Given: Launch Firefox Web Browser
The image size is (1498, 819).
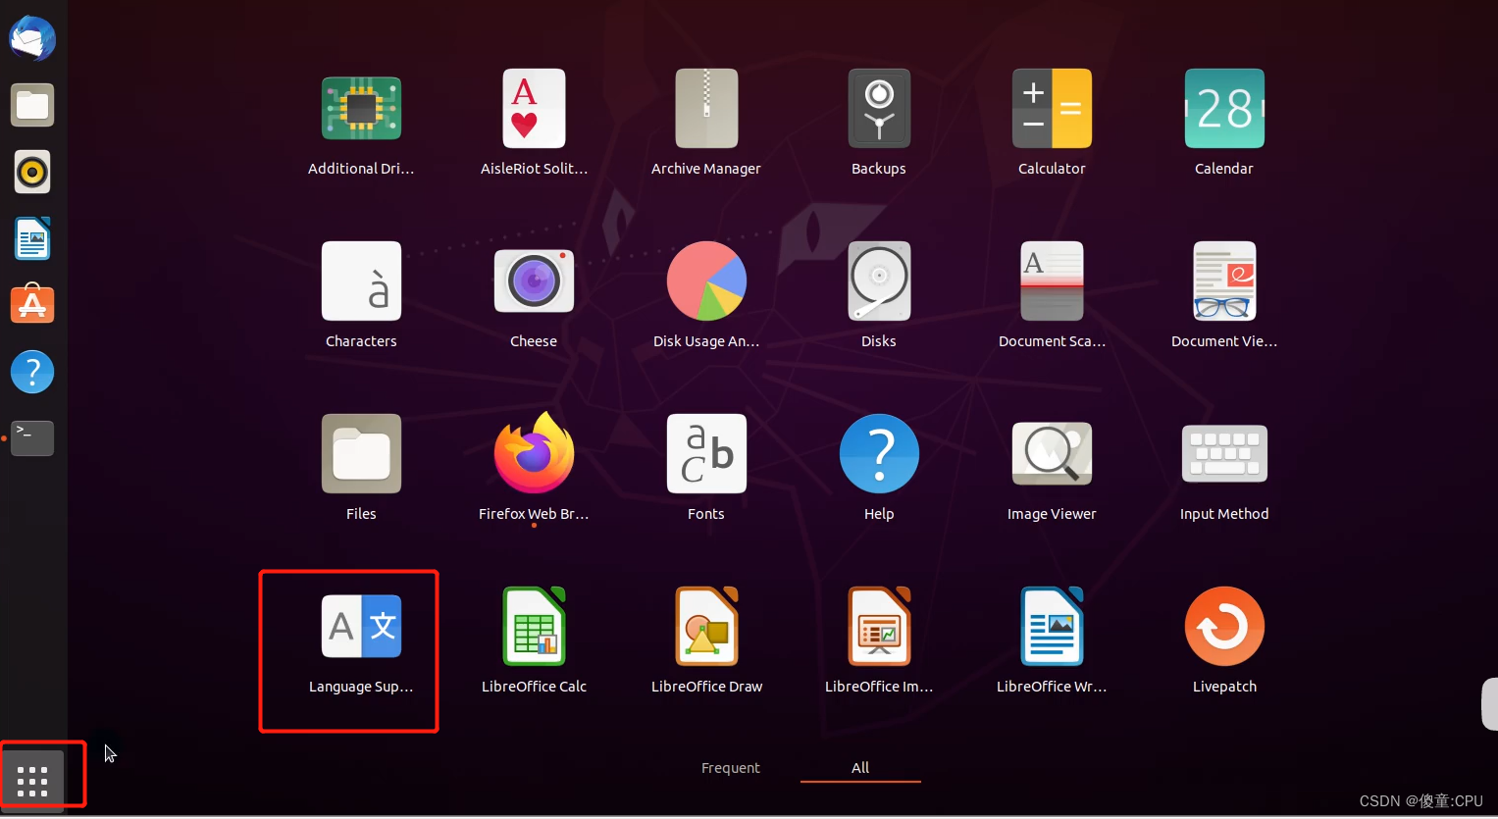Looking at the screenshot, I should point(534,453).
